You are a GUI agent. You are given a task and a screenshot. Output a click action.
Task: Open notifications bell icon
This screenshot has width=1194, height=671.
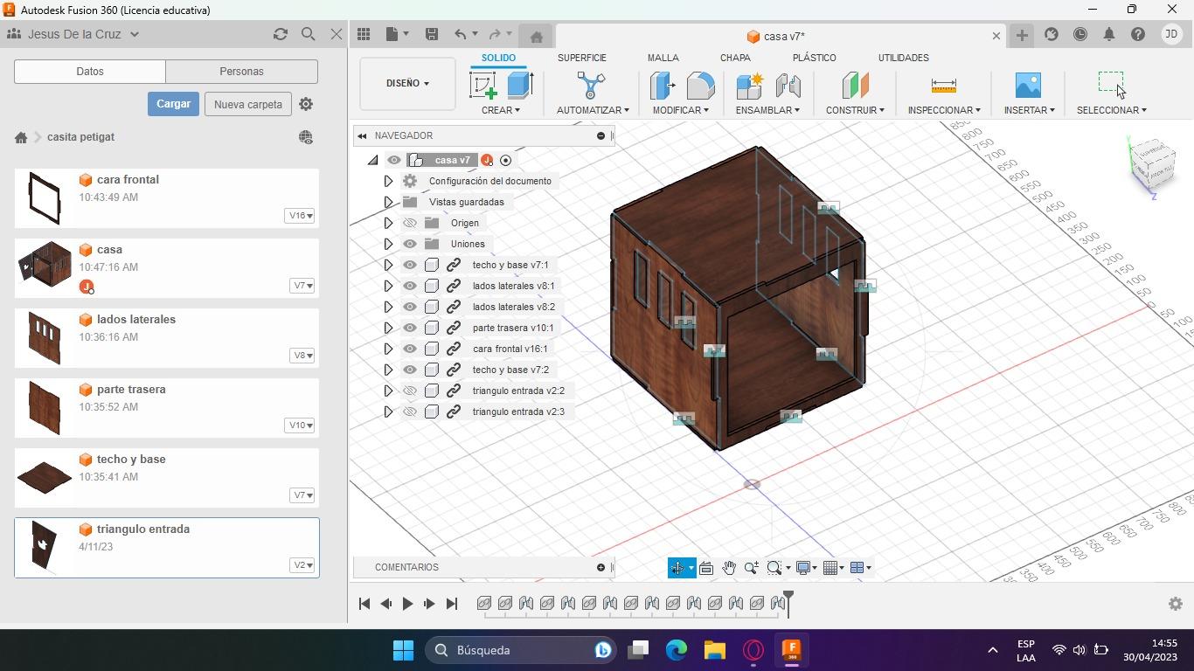[x=1109, y=34]
